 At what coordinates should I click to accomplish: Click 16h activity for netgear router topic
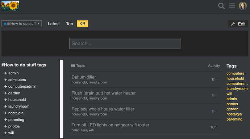(x=213, y=127)
